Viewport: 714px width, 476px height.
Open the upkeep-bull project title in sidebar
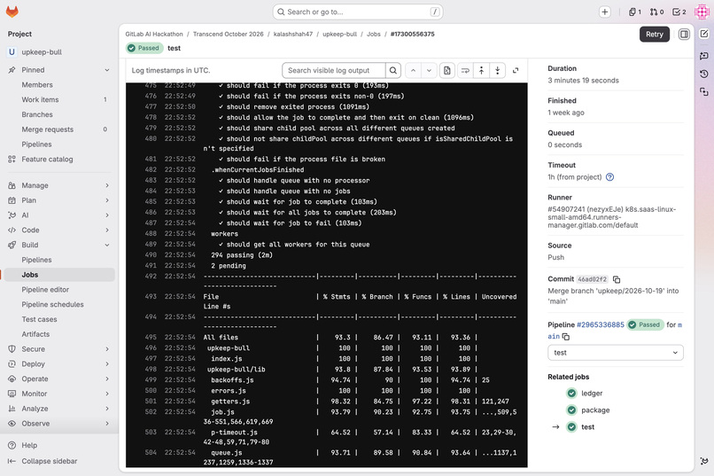tap(59, 52)
